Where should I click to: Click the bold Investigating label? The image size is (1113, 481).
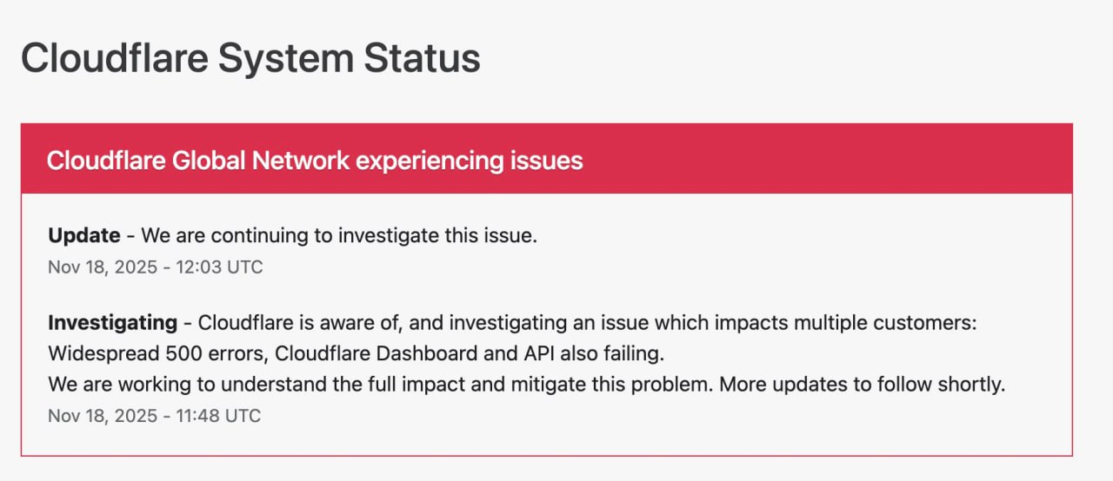click(x=112, y=323)
